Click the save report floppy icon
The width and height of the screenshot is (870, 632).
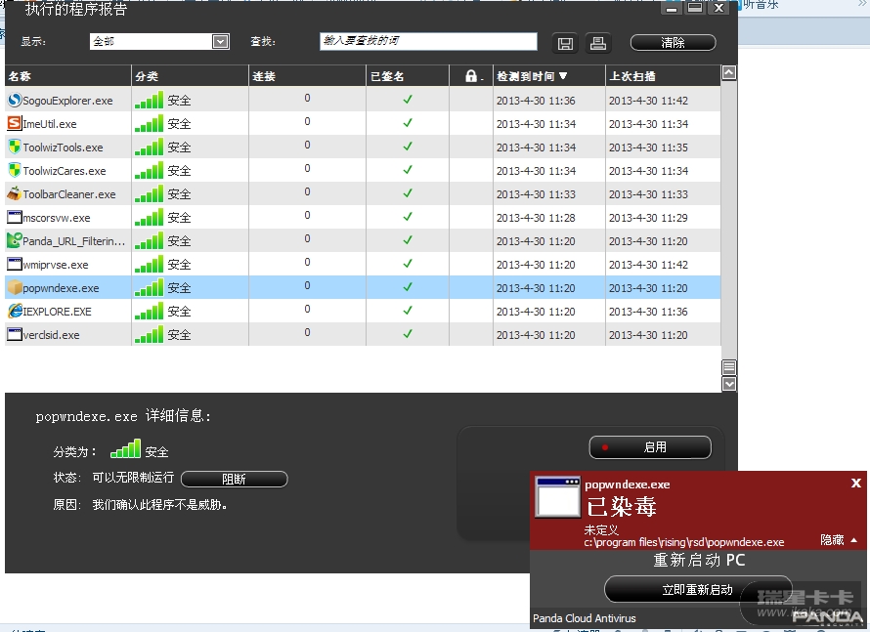565,43
